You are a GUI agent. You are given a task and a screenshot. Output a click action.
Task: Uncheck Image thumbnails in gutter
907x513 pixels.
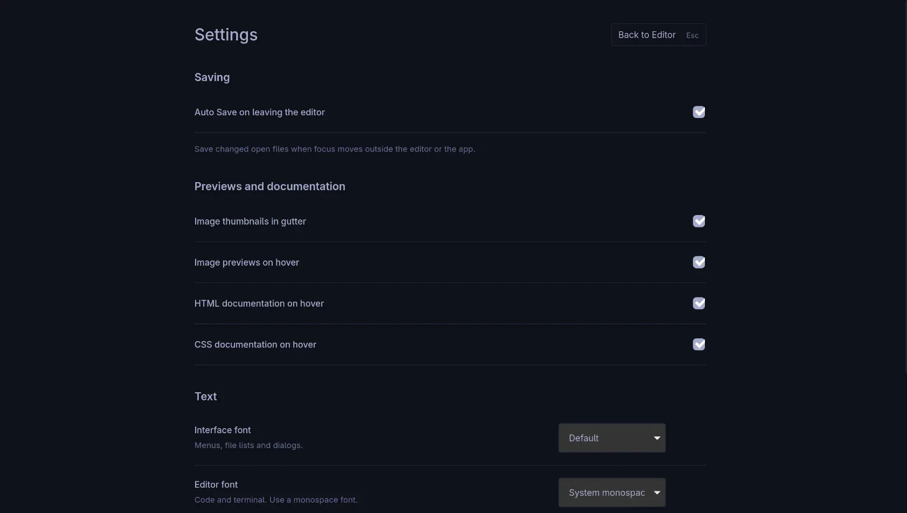pyautogui.click(x=698, y=221)
